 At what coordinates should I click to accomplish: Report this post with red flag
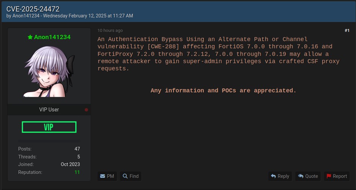coord(336,176)
